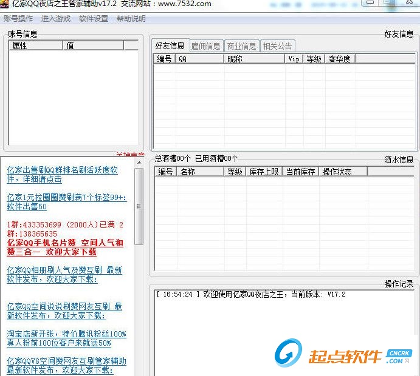Sort friend list by 昵称 column

[x=254, y=59]
